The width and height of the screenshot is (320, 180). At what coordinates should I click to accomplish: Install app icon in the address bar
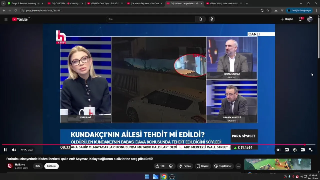pyautogui.click(x=262, y=10)
